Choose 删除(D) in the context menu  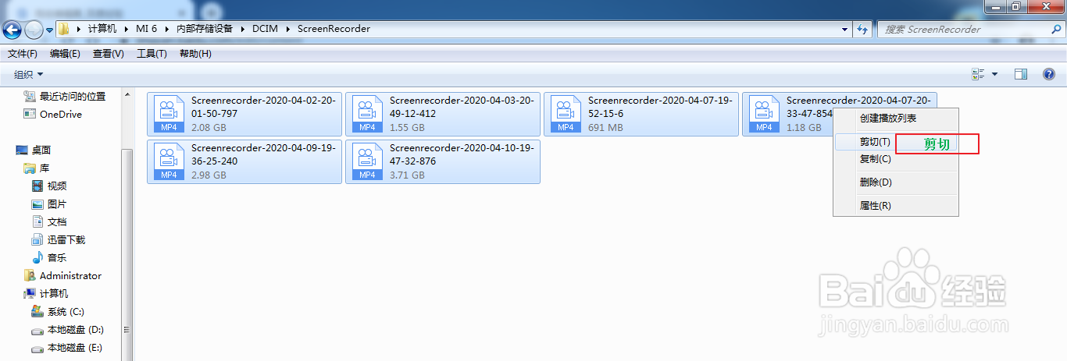pos(896,182)
